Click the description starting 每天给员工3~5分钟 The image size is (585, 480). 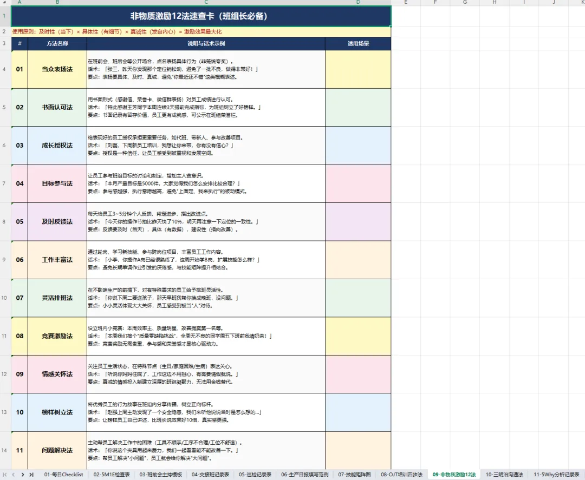click(x=206, y=222)
